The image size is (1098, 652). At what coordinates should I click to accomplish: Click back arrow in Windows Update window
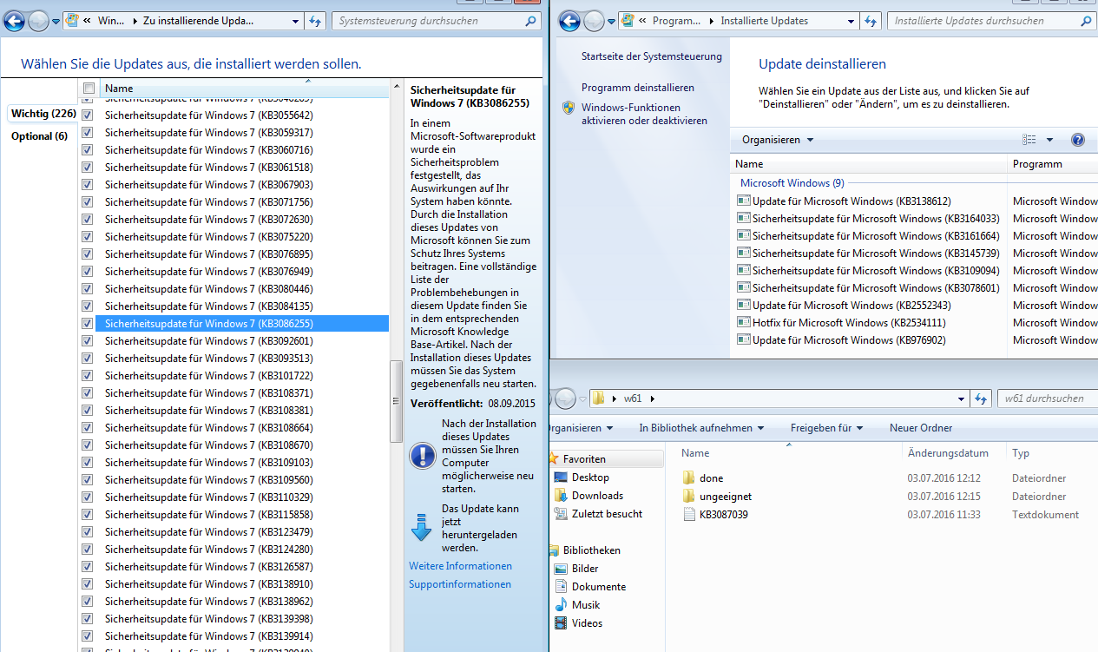[x=14, y=21]
